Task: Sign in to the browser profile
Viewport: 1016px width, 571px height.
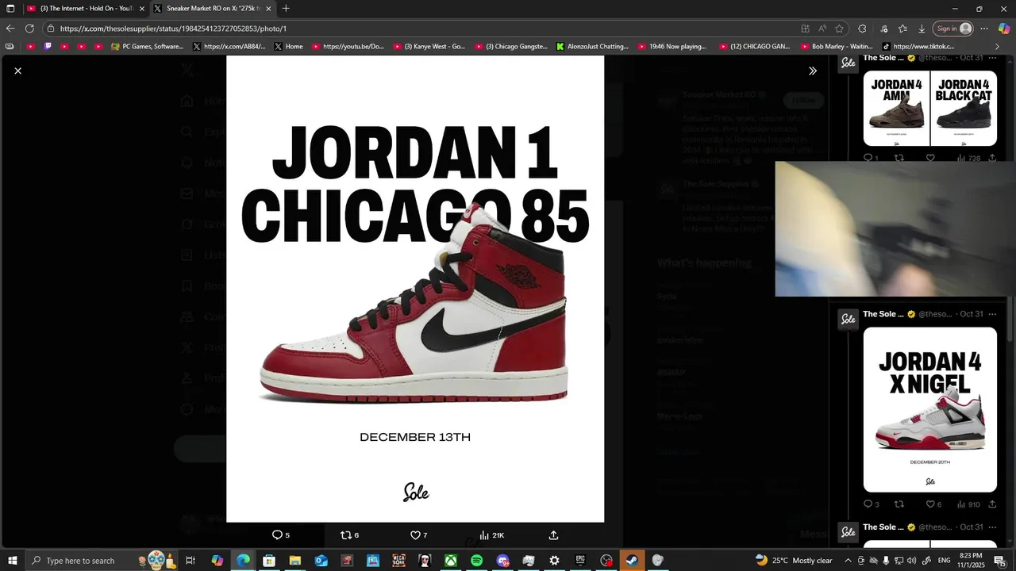Action: (x=953, y=29)
